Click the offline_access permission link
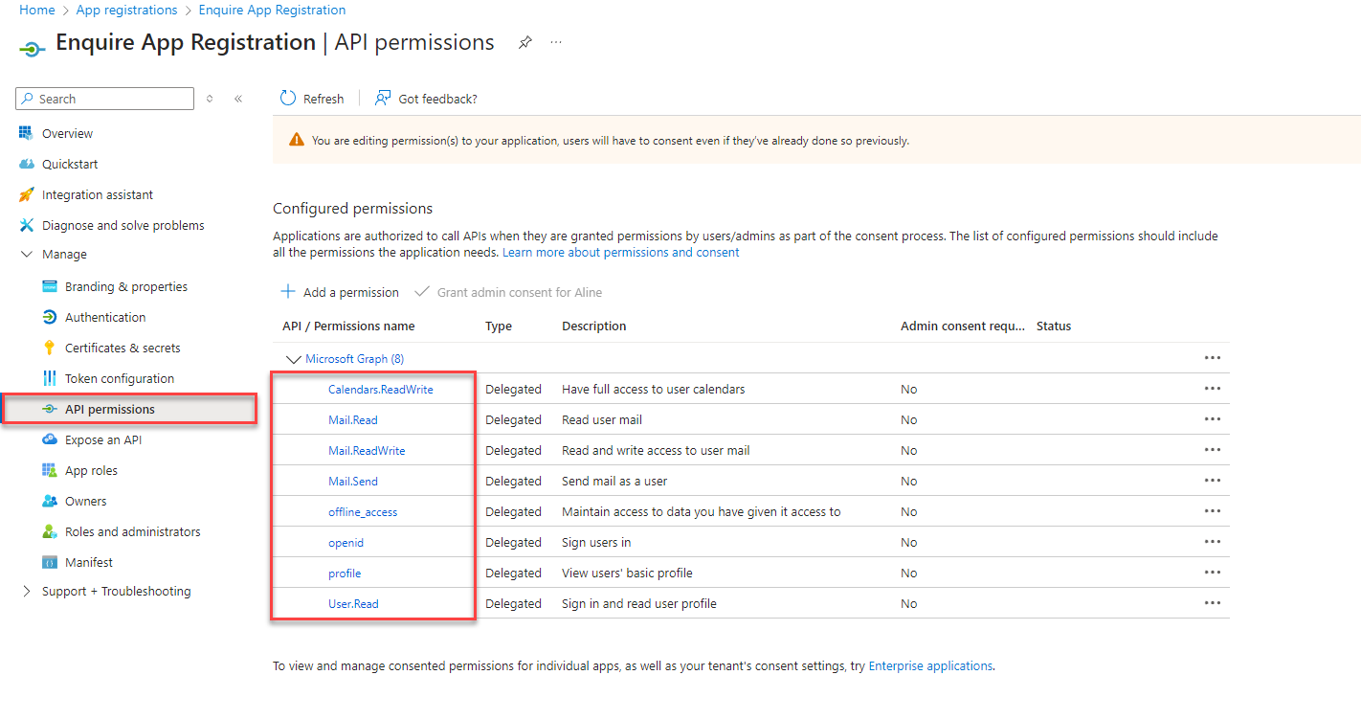The height and width of the screenshot is (720, 1361). [363, 512]
